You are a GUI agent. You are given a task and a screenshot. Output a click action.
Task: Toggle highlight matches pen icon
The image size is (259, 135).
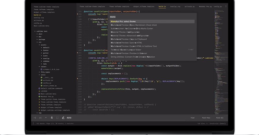(x=63, y=118)
